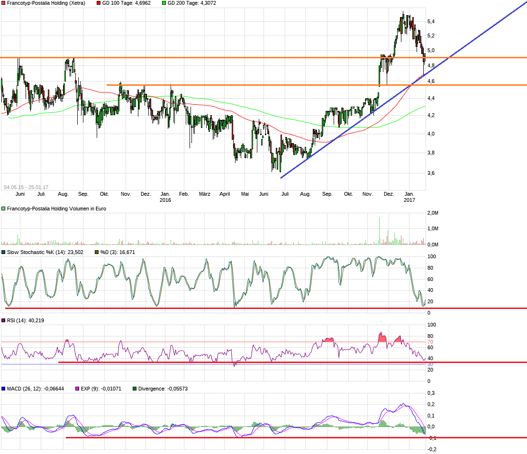Click the Divergence: -0,05573 label
The image size is (527, 454).
tap(163, 389)
